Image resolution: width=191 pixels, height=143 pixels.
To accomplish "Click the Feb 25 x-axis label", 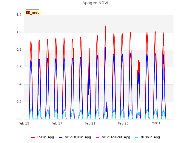I will pyautogui.click(x=123, y=123).
